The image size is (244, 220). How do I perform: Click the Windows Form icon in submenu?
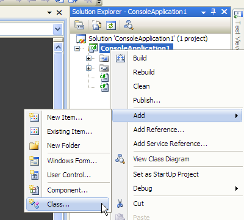point(34,161)
